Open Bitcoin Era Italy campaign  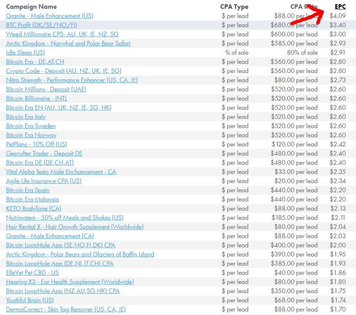[26, 117]
